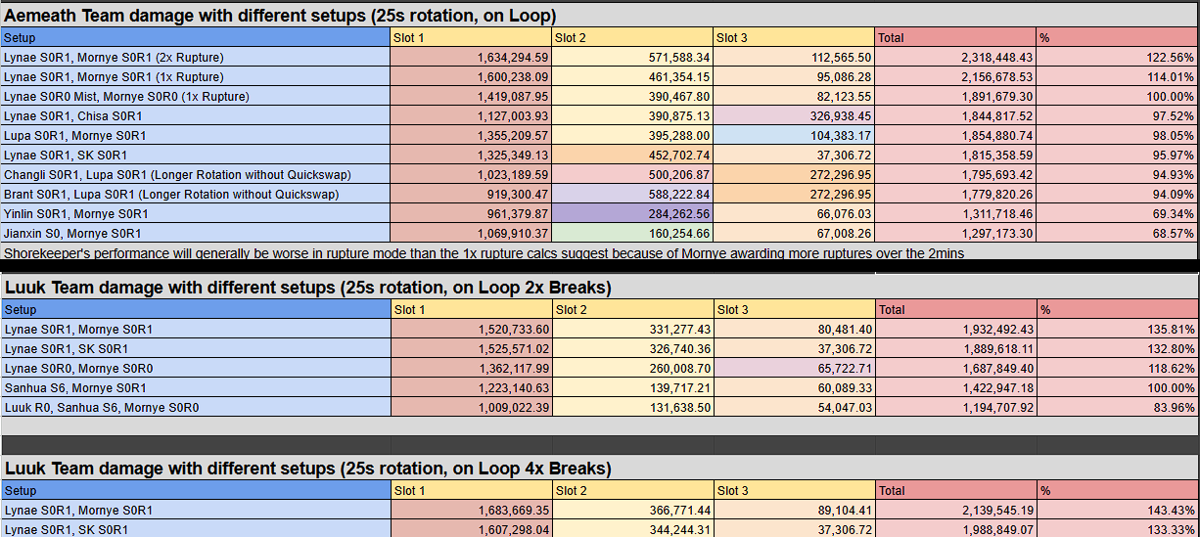Click 'Lynae S0R0, Mornye S0R0' setup cell
This screenshot has width=1200, height=537.
(x=196, y=369)
